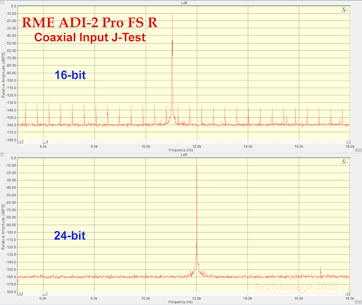Click the second small zoom button beside upper Frequency axis
Viewport: 362px width, 305px height.
(x=360, y=150)
